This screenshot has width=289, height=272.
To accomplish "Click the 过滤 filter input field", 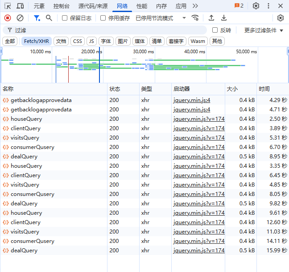I will coord(105,30).
